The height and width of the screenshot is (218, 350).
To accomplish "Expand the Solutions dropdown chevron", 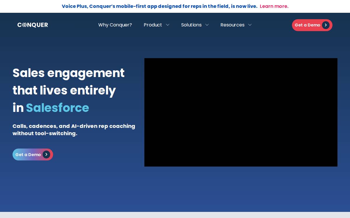I will 207,25.
